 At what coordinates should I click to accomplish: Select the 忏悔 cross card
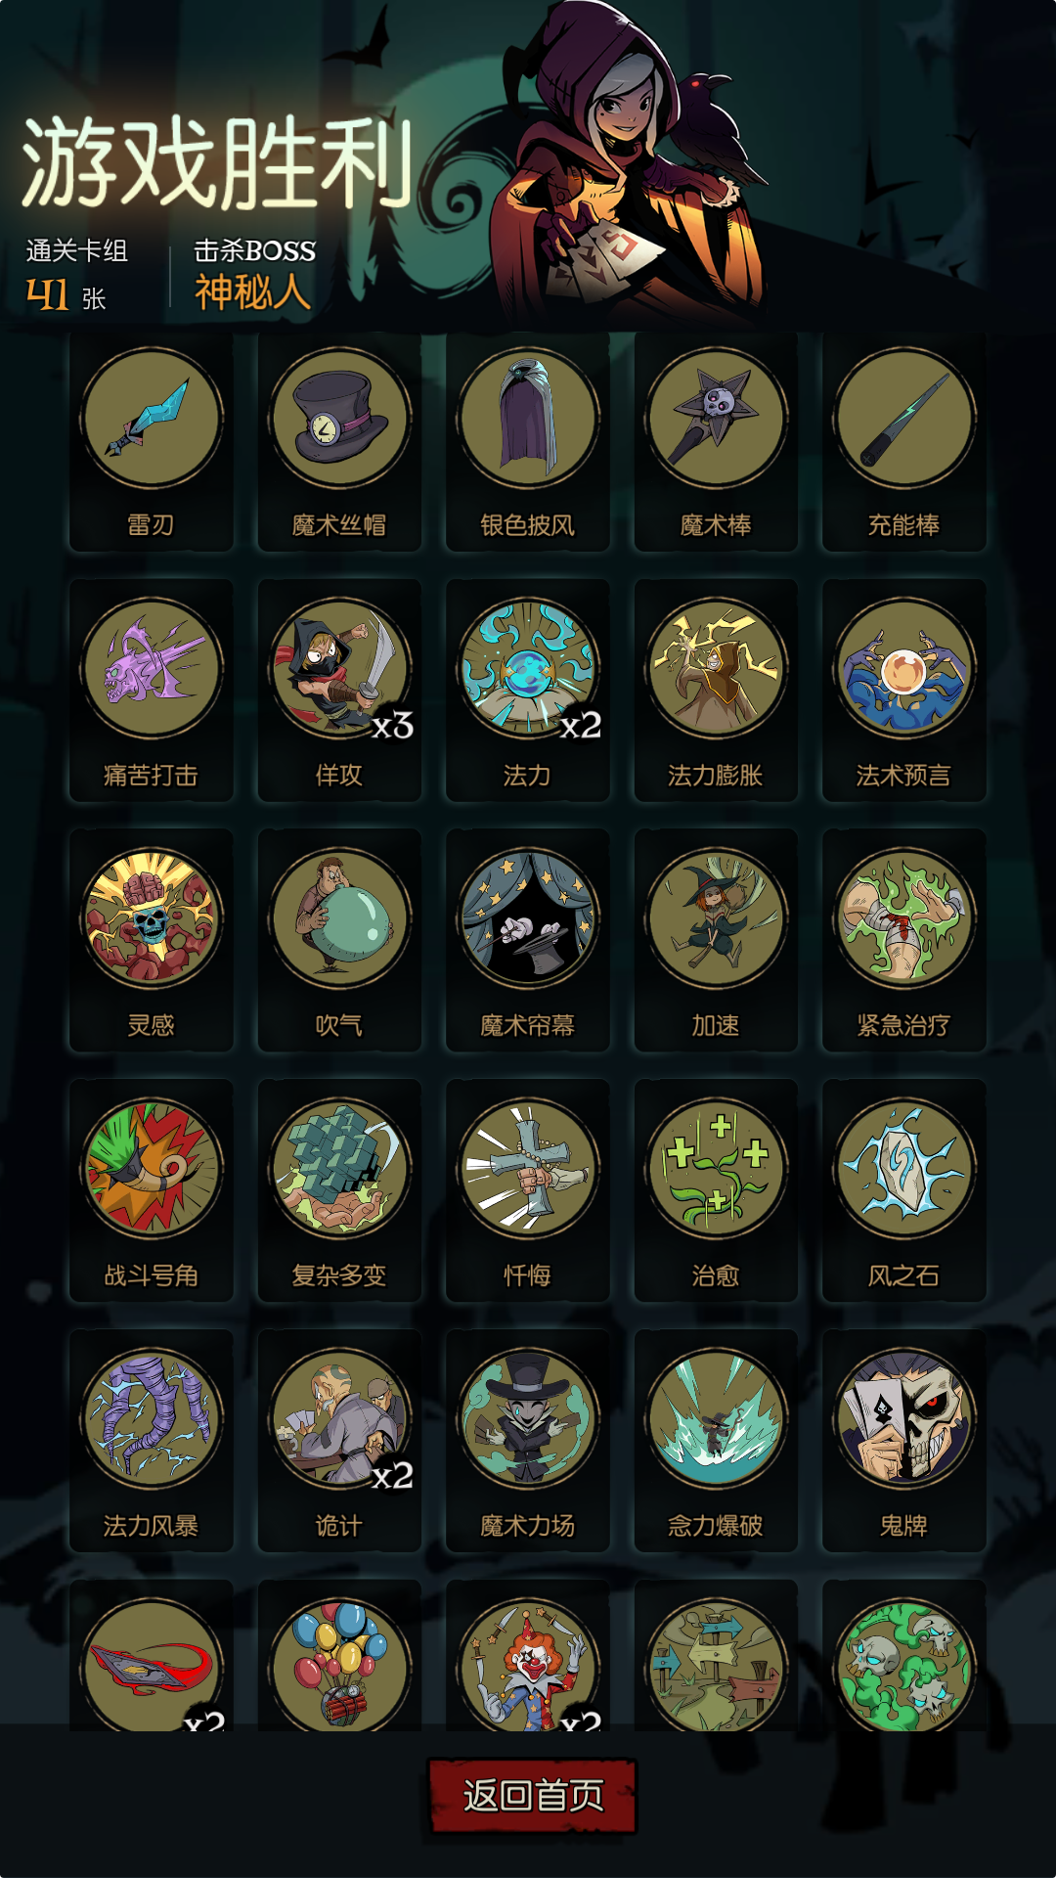coord(528,1190)
